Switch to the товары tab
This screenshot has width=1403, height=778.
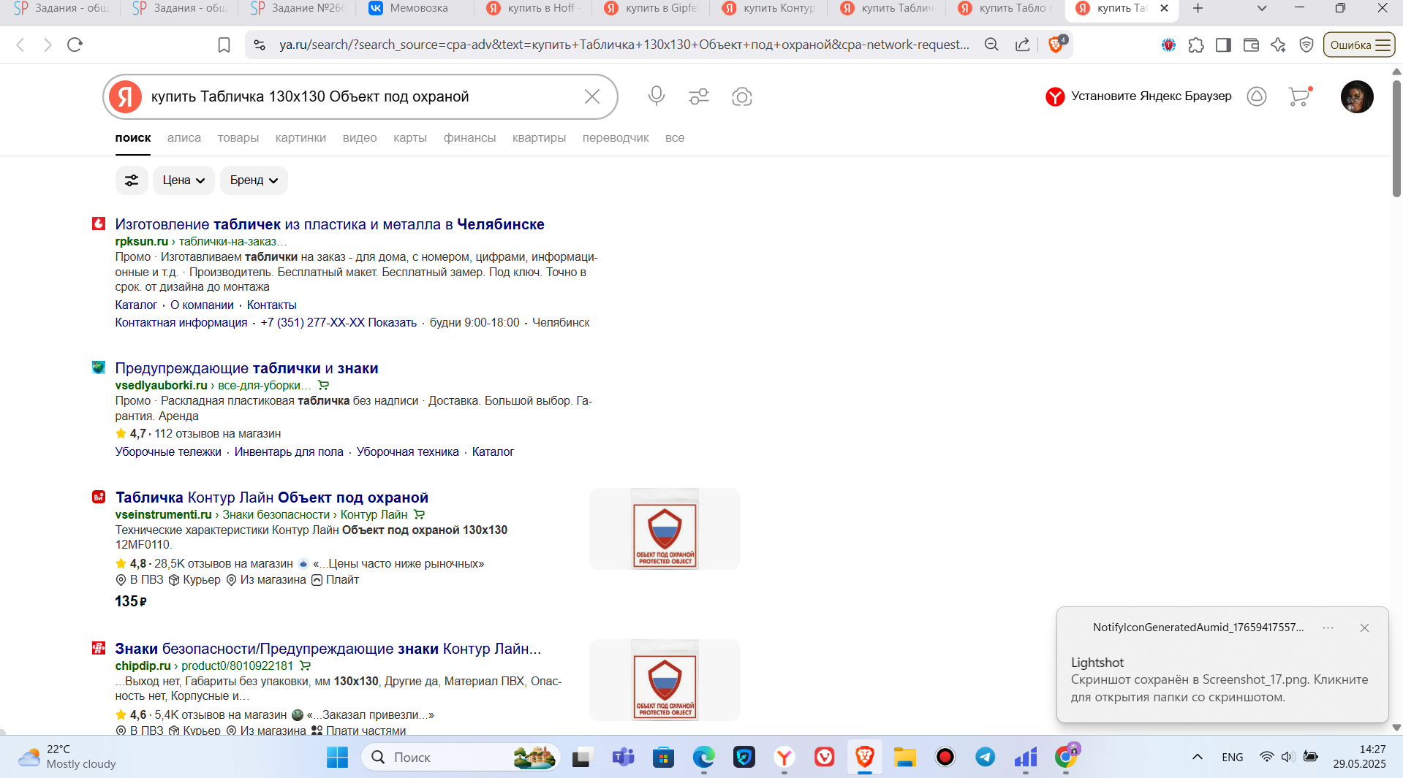(238, 138)
